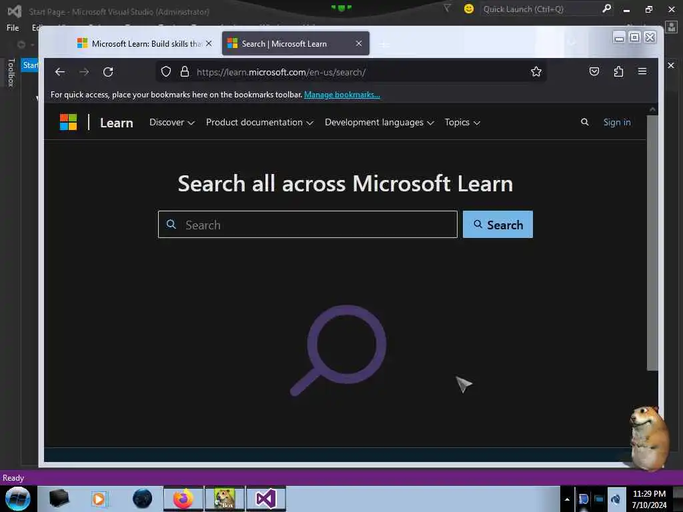Expand the Discover dropdown
Screen dimensions: 683x512
(171, 123)
